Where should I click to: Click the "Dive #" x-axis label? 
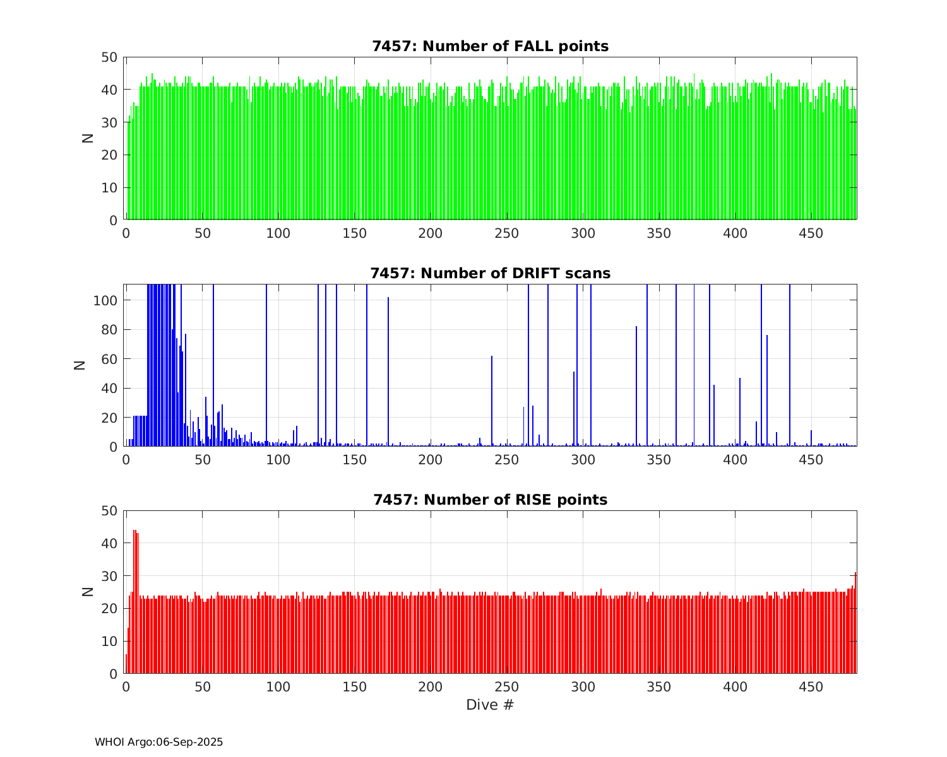click(x=490, y=705)
